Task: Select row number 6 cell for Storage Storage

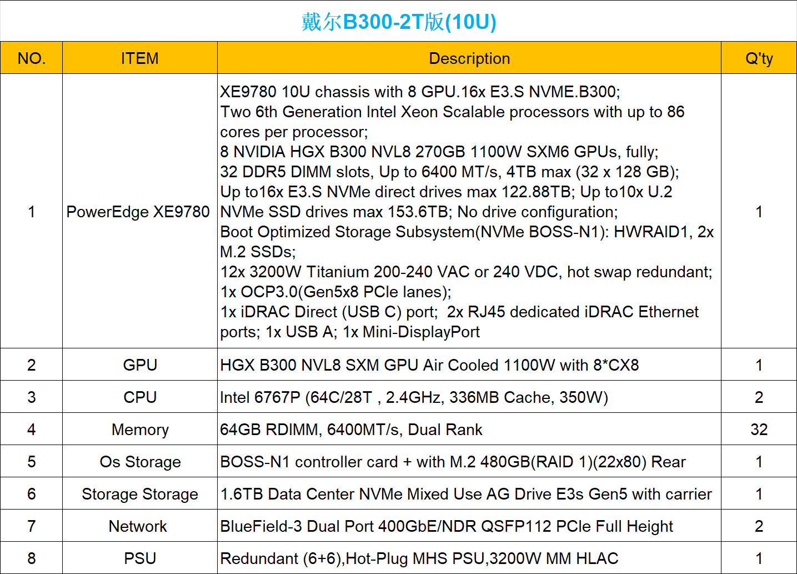Action: (32, 493)
